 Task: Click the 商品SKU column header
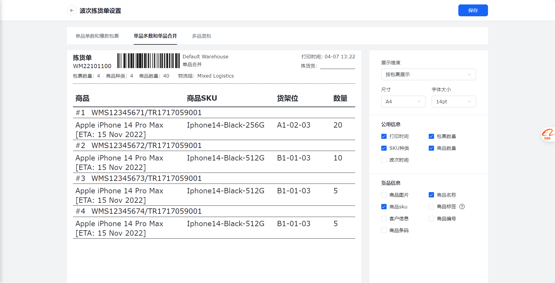(x=202, y=98)
